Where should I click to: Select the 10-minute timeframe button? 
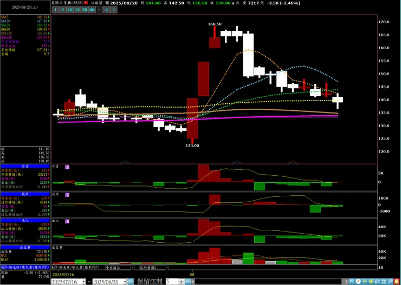[x=70, y=10]
